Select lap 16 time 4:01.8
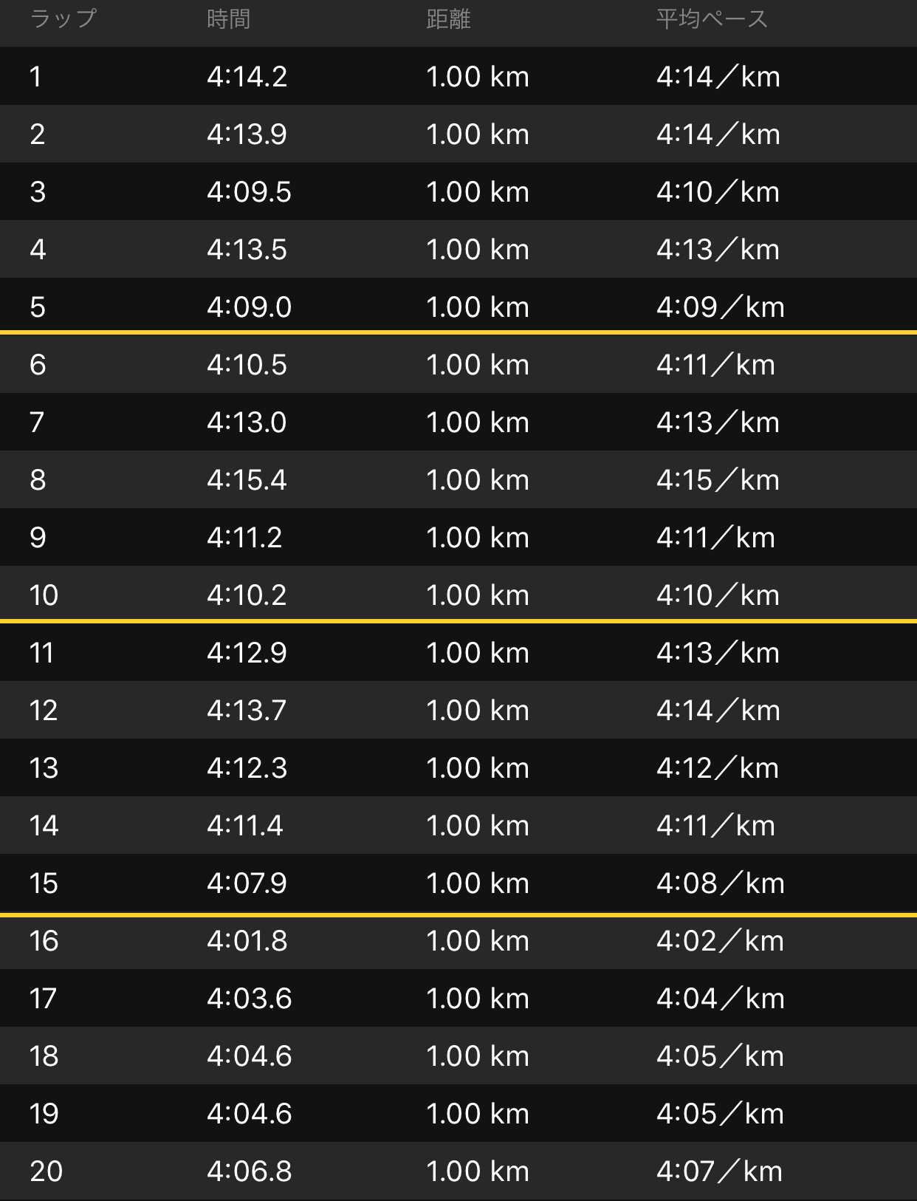 tap(247, 941)
